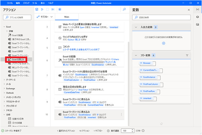Switch to the Main subflow tab

coord(67,17)
